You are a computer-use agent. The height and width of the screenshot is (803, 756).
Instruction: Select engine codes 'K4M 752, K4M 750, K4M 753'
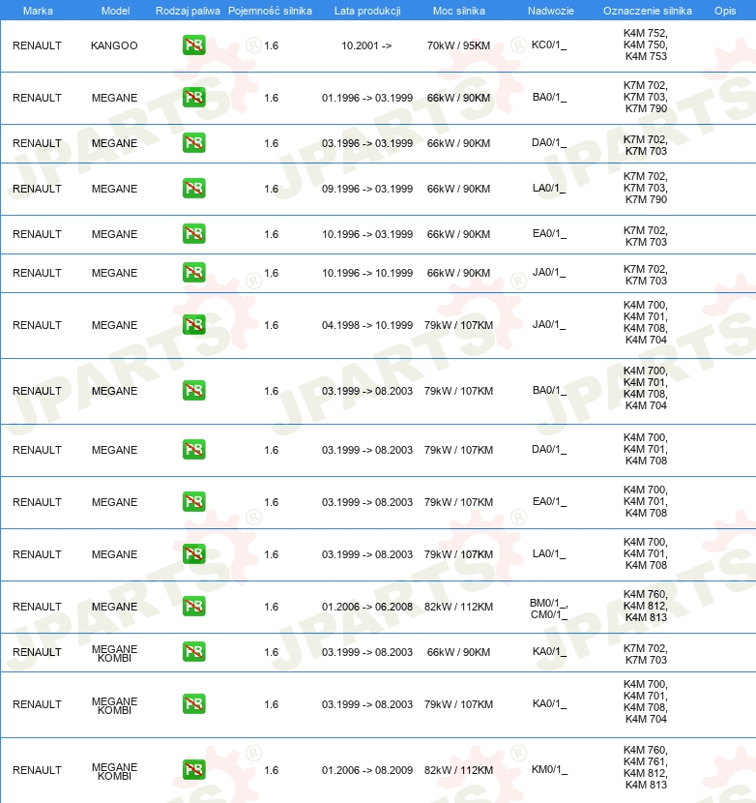pyautogui.click(x=646, y=45)
